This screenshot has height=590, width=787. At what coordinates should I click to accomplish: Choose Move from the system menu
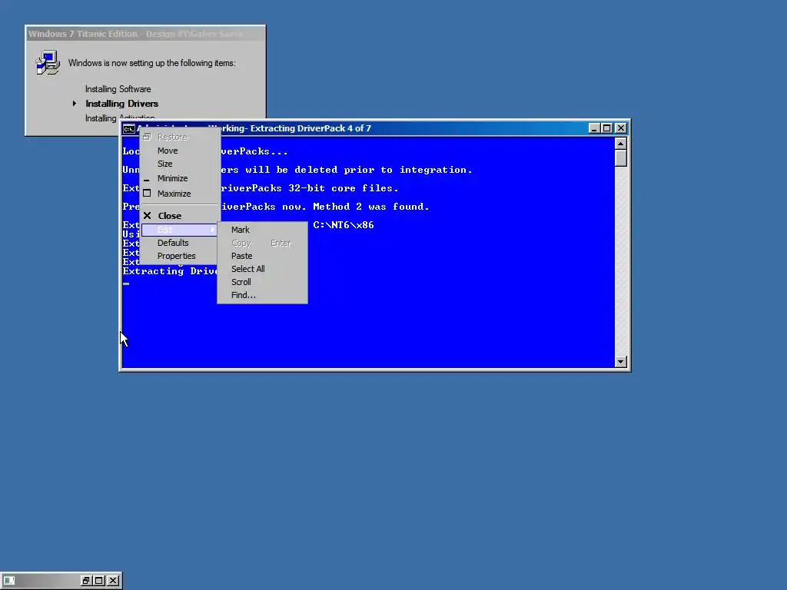click(180, 151)
